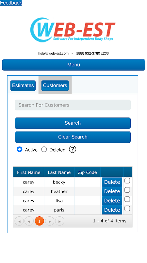The height and width of the screenshot is (263, 147).
Task: Select the Deleted radio button
Action: coord(44,149)
